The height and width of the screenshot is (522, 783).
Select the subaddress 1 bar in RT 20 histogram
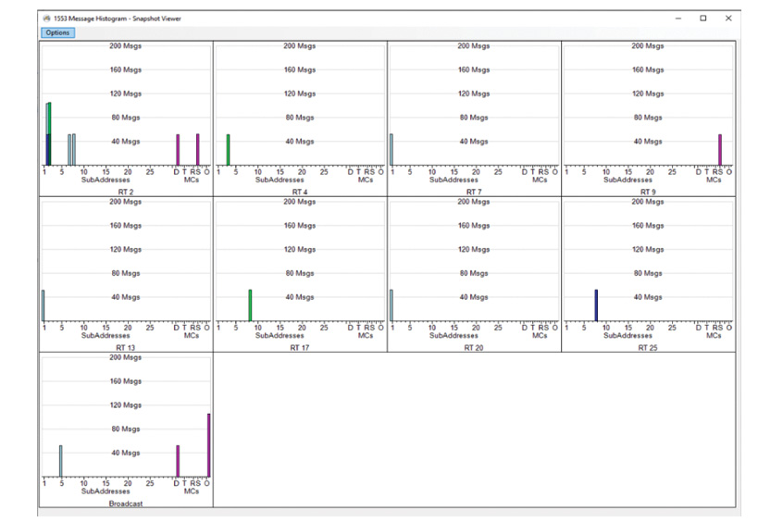pos(391,304)
